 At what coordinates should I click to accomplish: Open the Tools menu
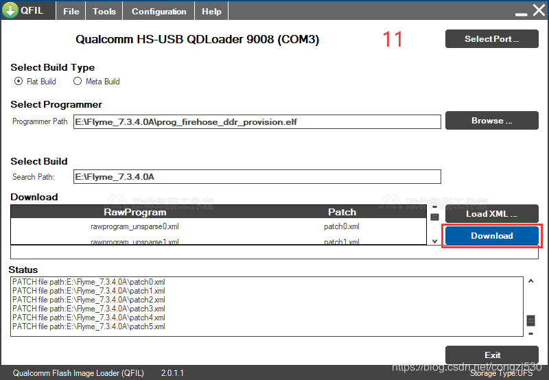(x=104, y=11)
